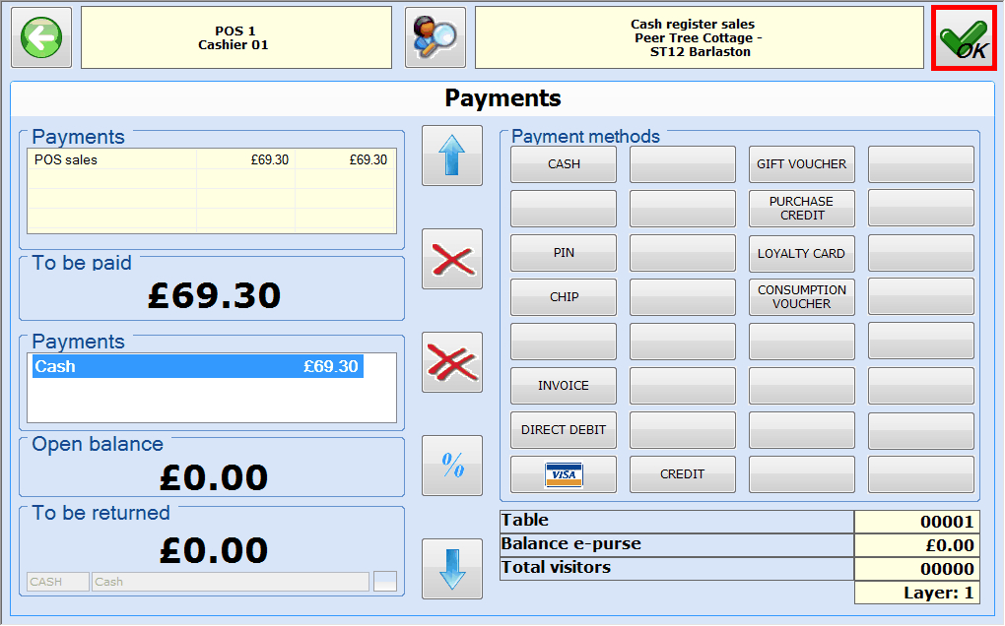This screenshot has width=1005, height=626.
Task: Click the CREDIT payment button
Action: (683, 474)
